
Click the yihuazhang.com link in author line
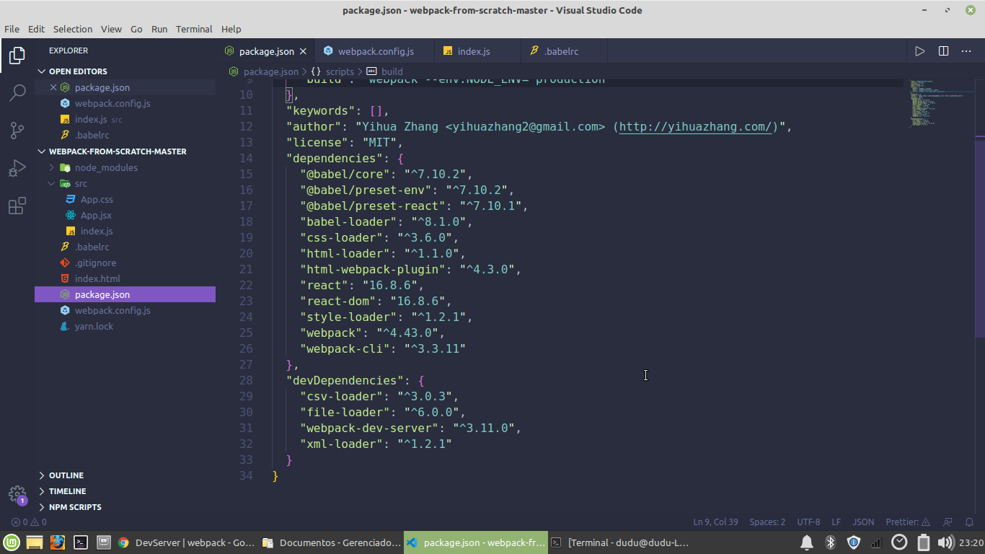click(x=696, y=126)
